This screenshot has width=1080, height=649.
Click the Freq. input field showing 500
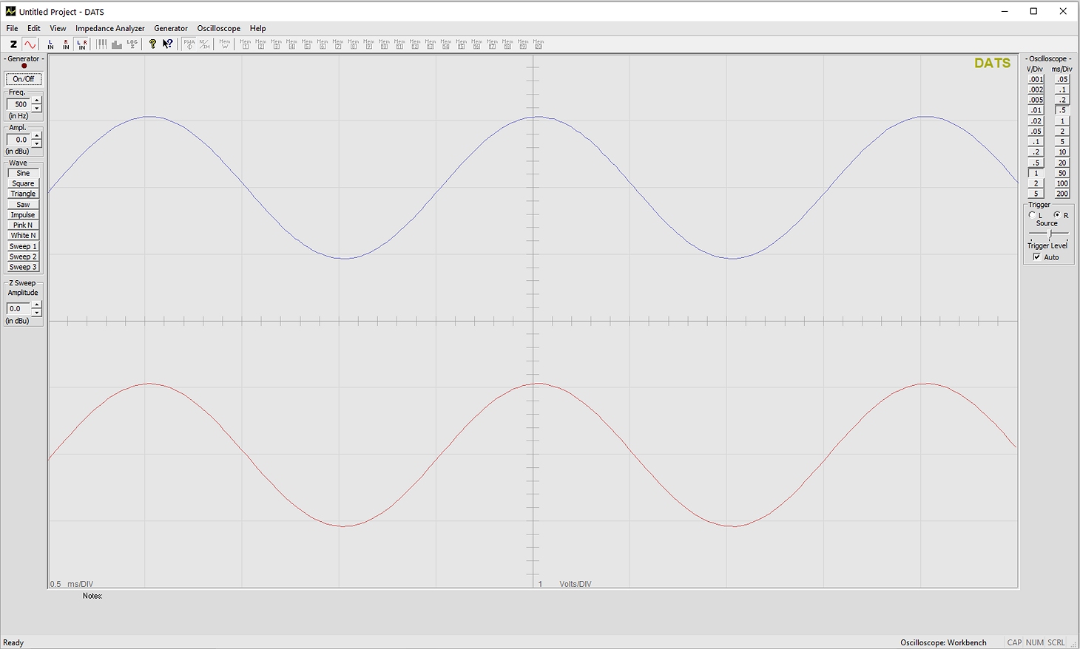point(18,104)
